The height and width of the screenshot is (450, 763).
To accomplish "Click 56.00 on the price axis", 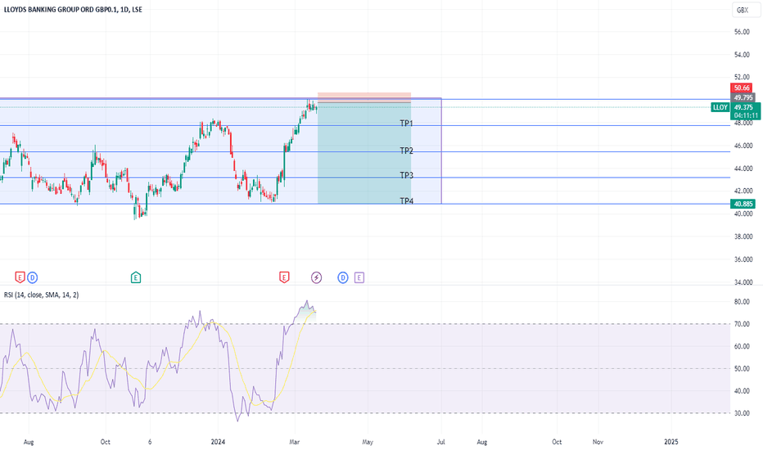I will [742, 32].
